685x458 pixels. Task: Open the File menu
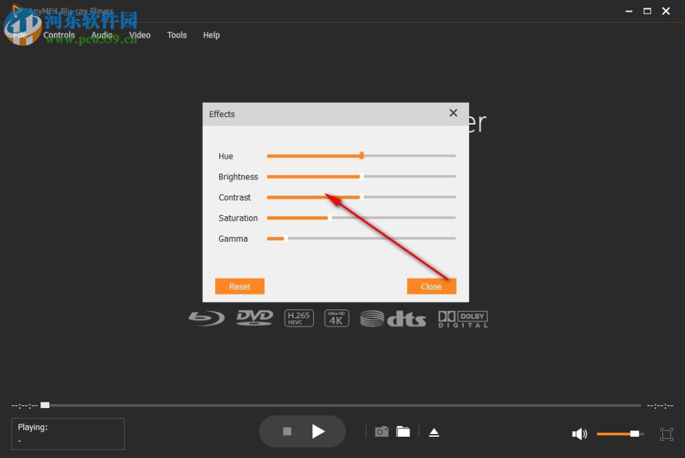point(20,35)
